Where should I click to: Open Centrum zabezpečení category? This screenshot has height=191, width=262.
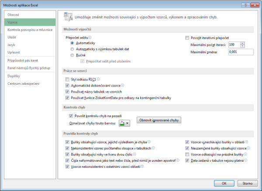pyautogui.click(x=30, y=83)
